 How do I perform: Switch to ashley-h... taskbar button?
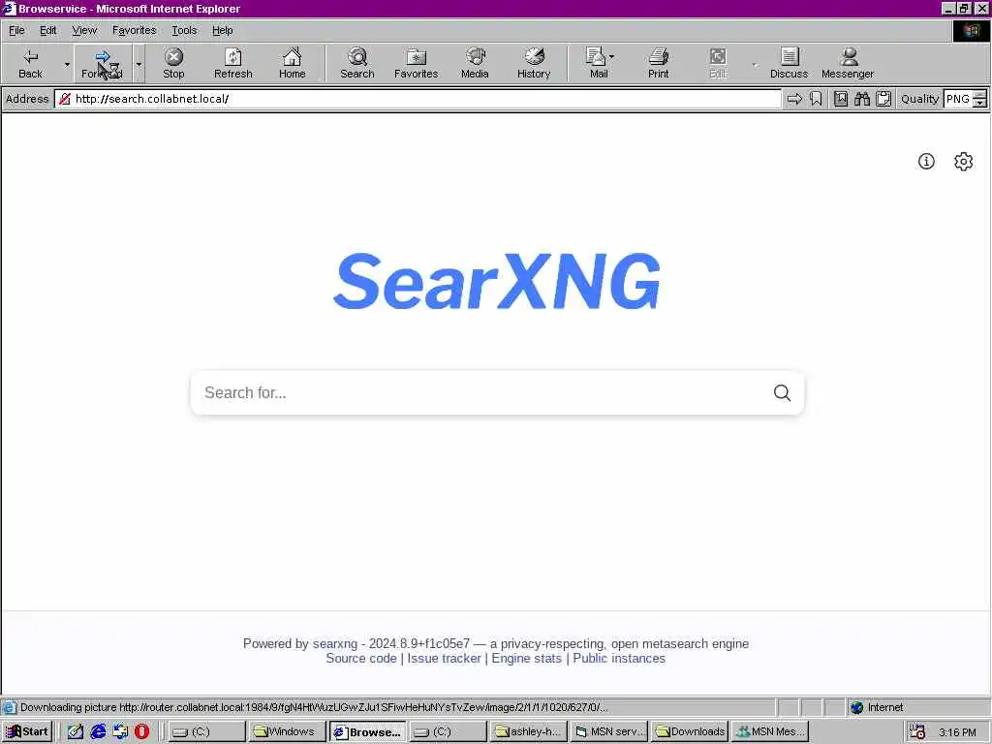point(529,732)
